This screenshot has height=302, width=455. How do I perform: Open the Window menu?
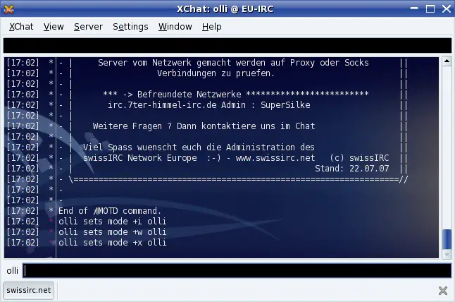[x=175, y=26]
